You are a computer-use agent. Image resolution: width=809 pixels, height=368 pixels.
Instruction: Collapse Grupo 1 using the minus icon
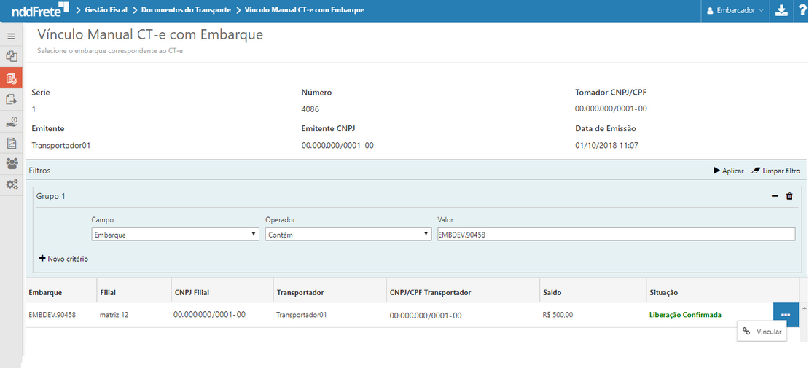775,196
